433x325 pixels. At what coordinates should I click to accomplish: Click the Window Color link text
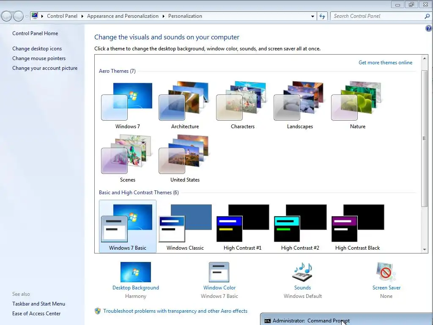pos(219,288)
